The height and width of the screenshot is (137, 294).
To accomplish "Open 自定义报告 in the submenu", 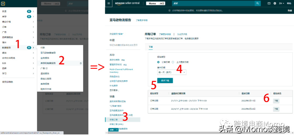I will [46, 79].
